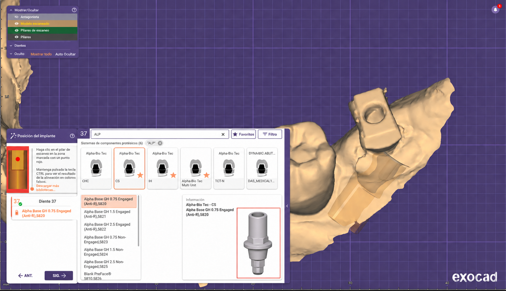Screen dimensions: 506x291
Task: Select Alpha Base GH 0.75 Non-Engaged,5823
Action: [109, 240]
